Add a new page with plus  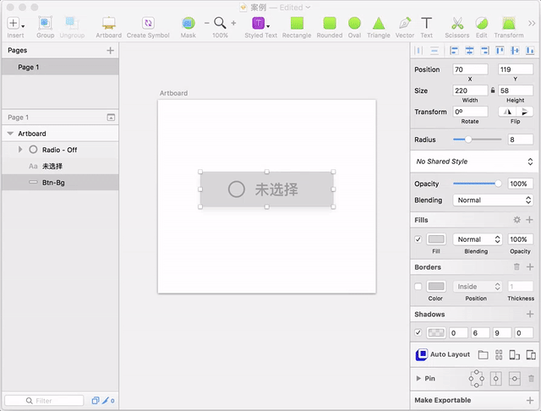pos(111,51)
